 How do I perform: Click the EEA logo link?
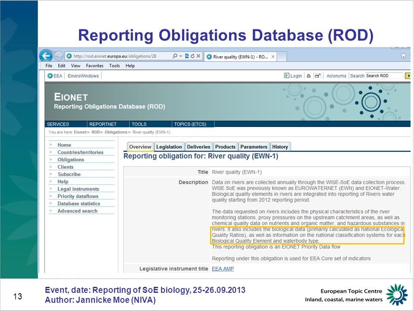point(55,76)
